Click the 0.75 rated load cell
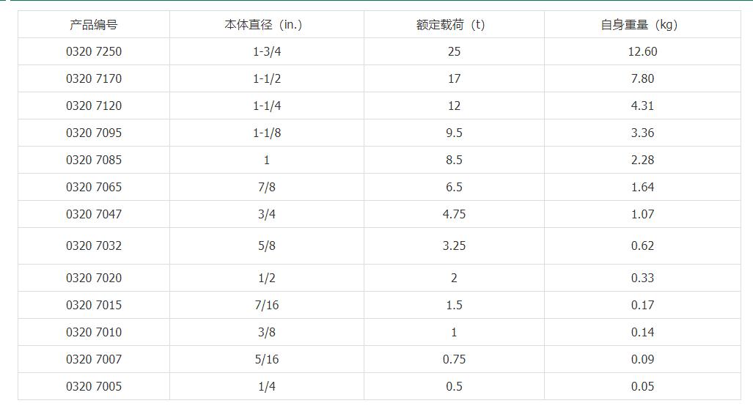Image resolution: width=753 pixels, height=406 pixels. click(x=454, y=359)
